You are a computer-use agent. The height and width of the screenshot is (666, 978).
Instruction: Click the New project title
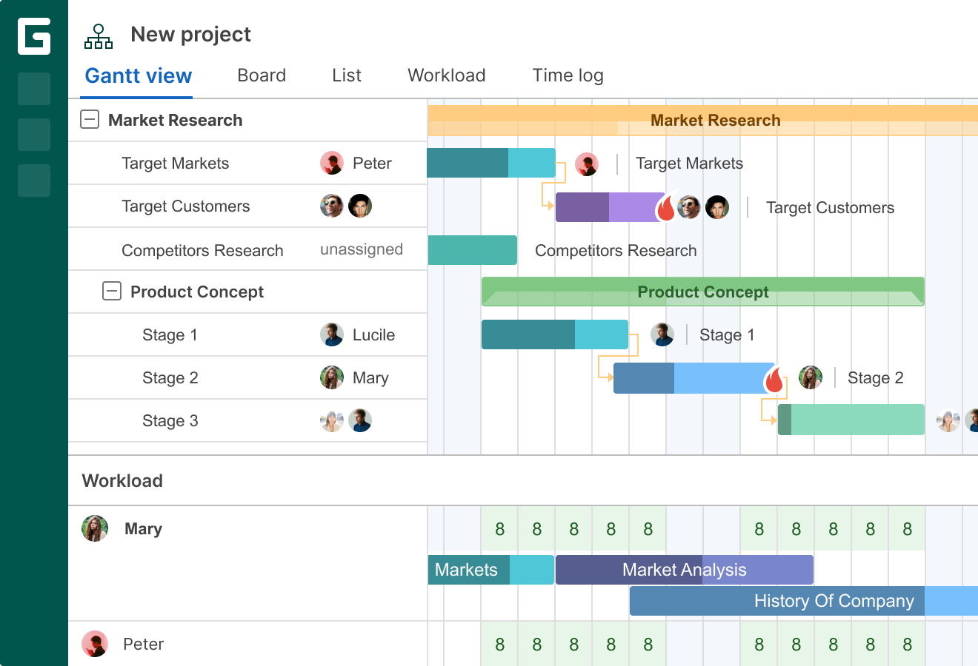190,34
